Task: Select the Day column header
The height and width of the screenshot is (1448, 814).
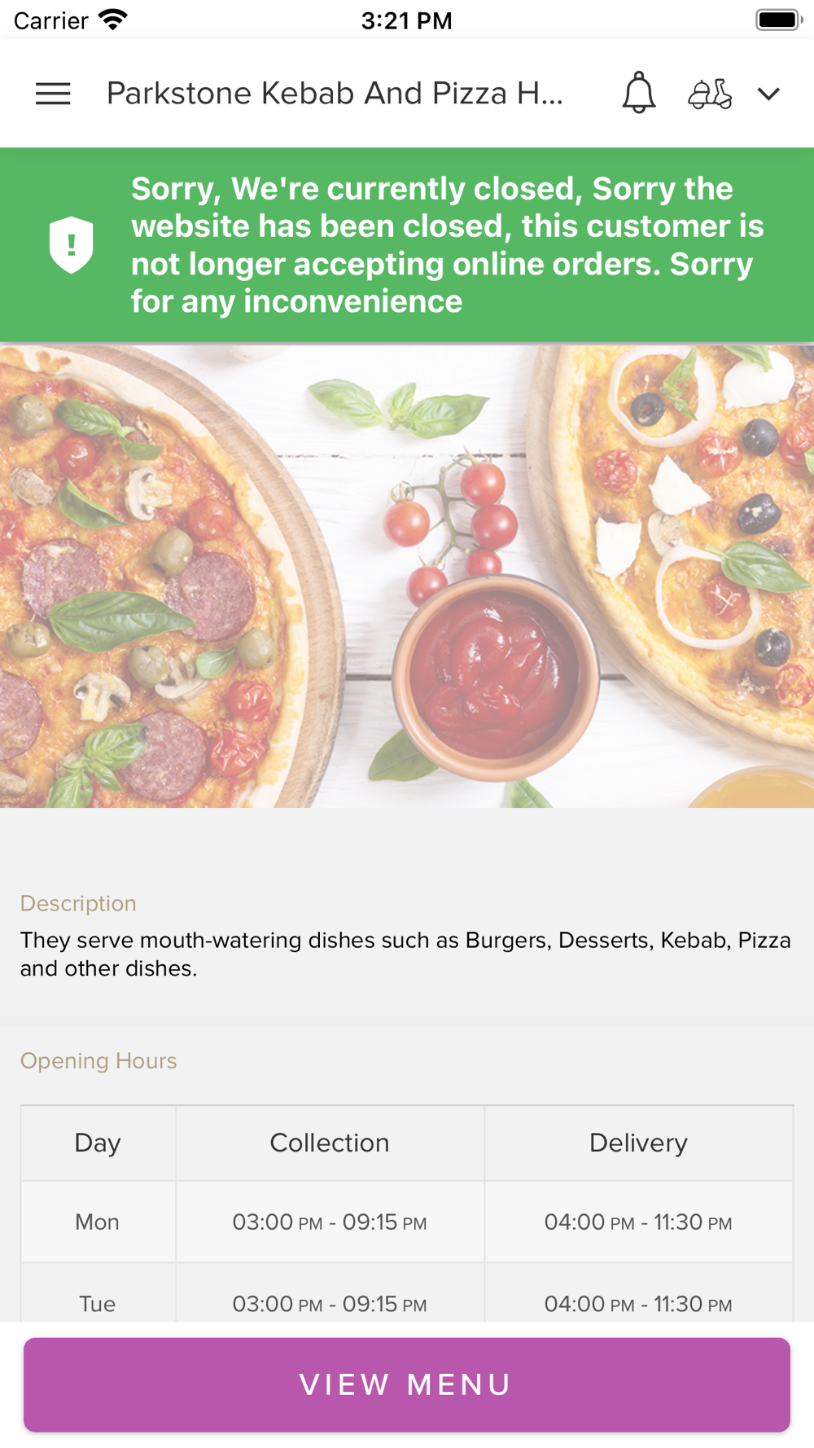Action: 98,1143
